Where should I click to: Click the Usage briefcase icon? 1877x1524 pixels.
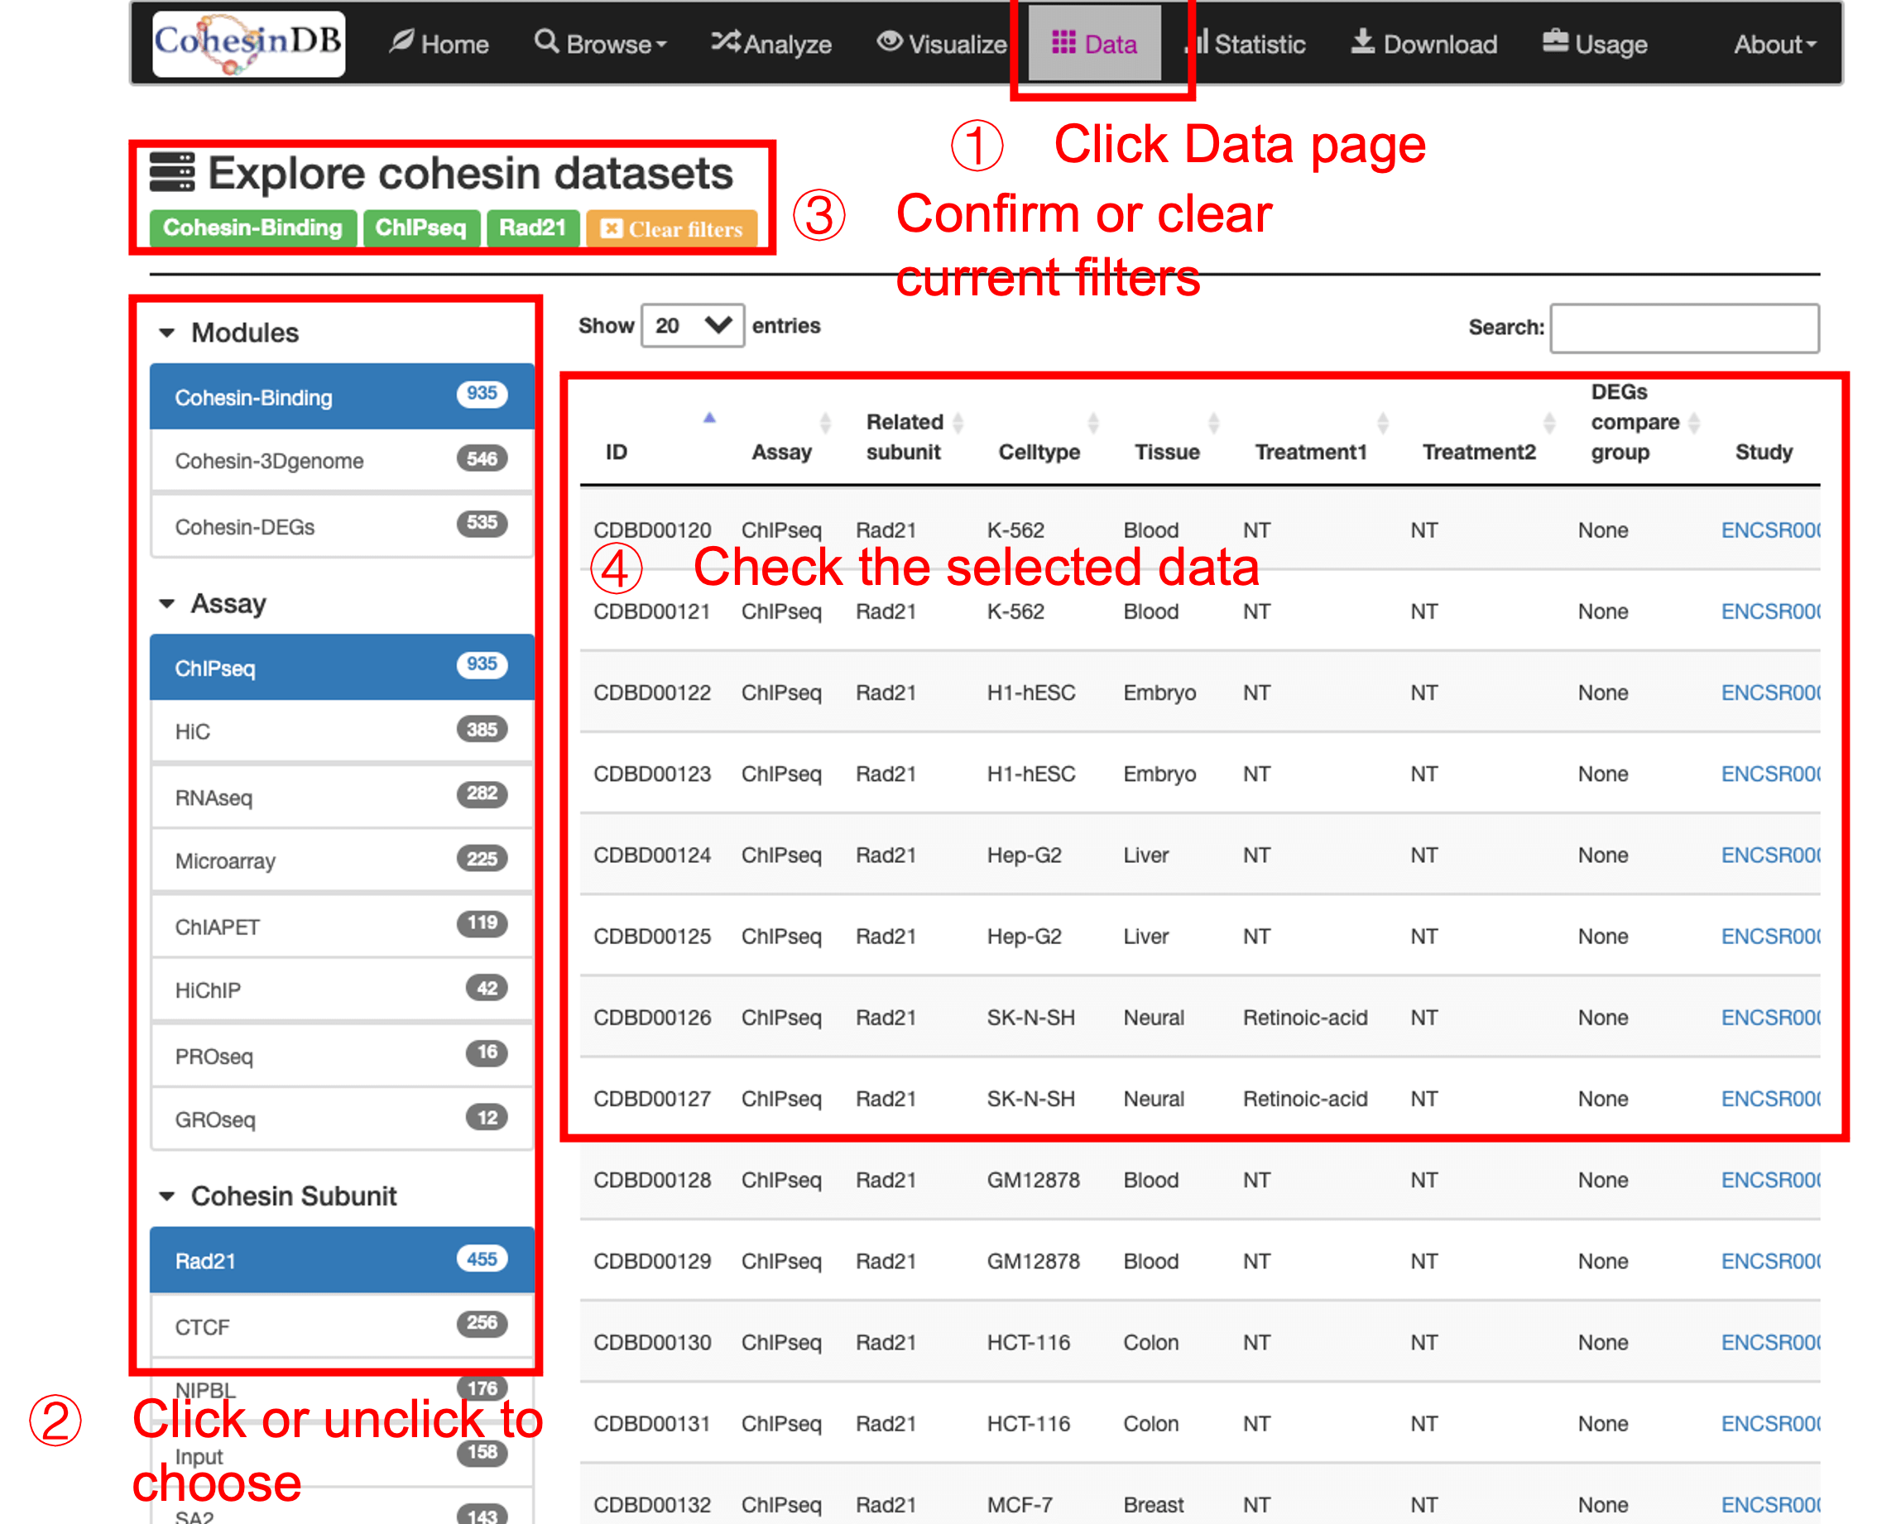1555,41
